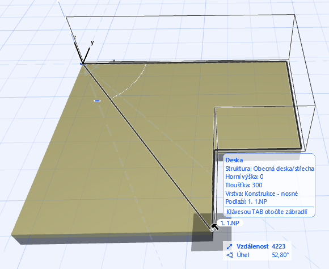329x269 pixels.
Task: Click the 'Horní výška: 0' line in info tag
Action: tap(244, 177)
